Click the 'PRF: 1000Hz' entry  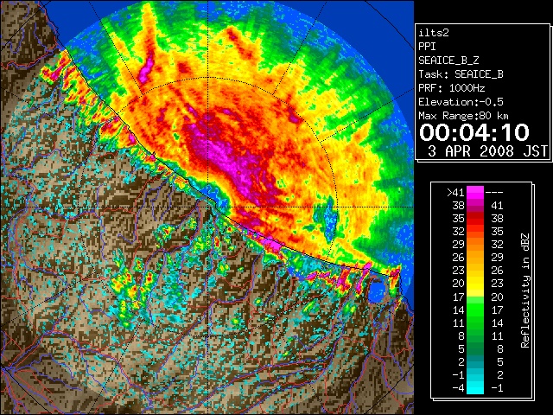click(451, 88)
